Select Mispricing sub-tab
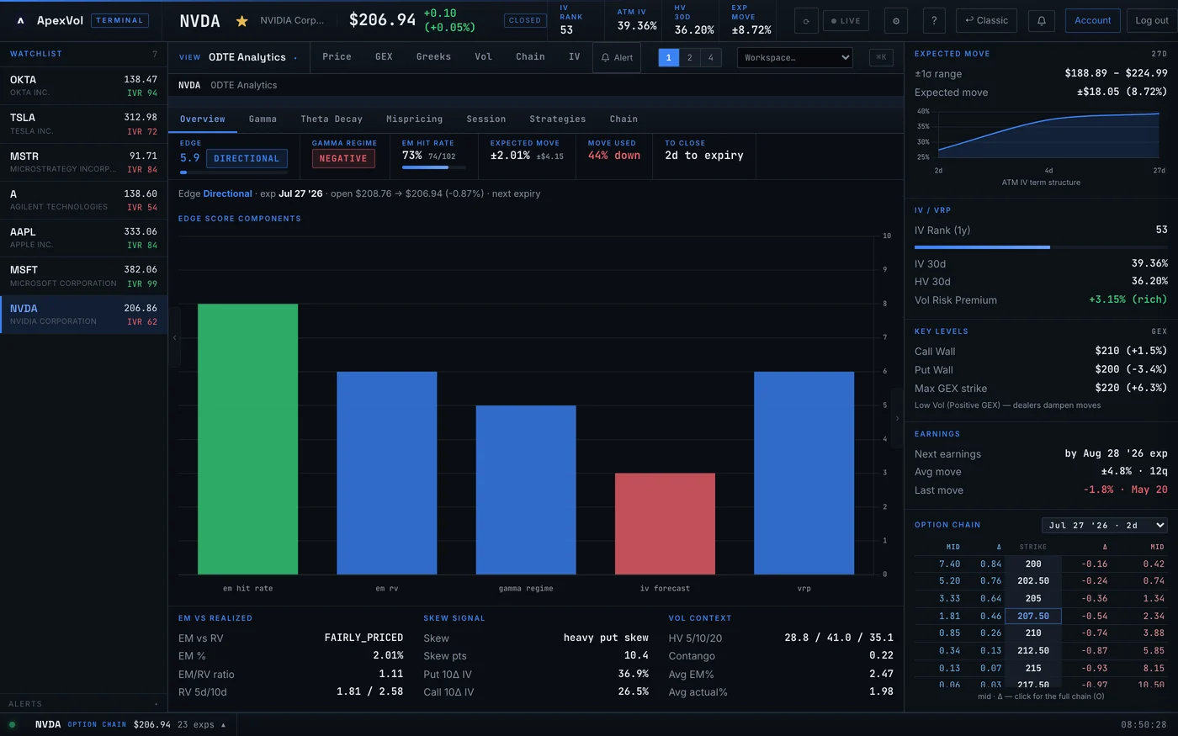The height and width of the screenshot is (736, 1178). (x=414, y=119)
